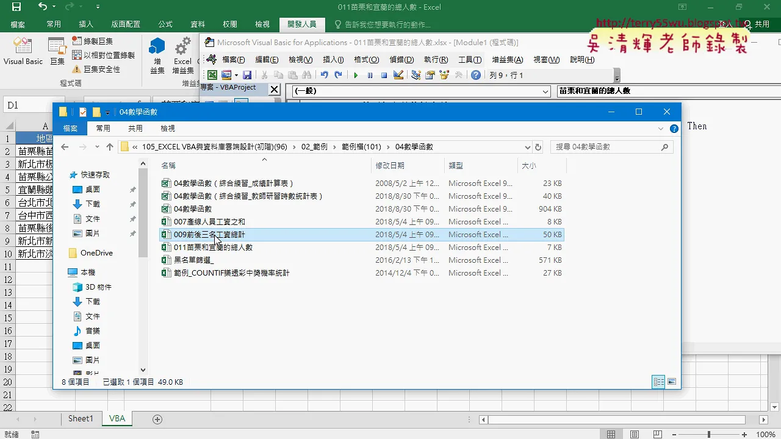Run the macro with the green play icon

356,75
